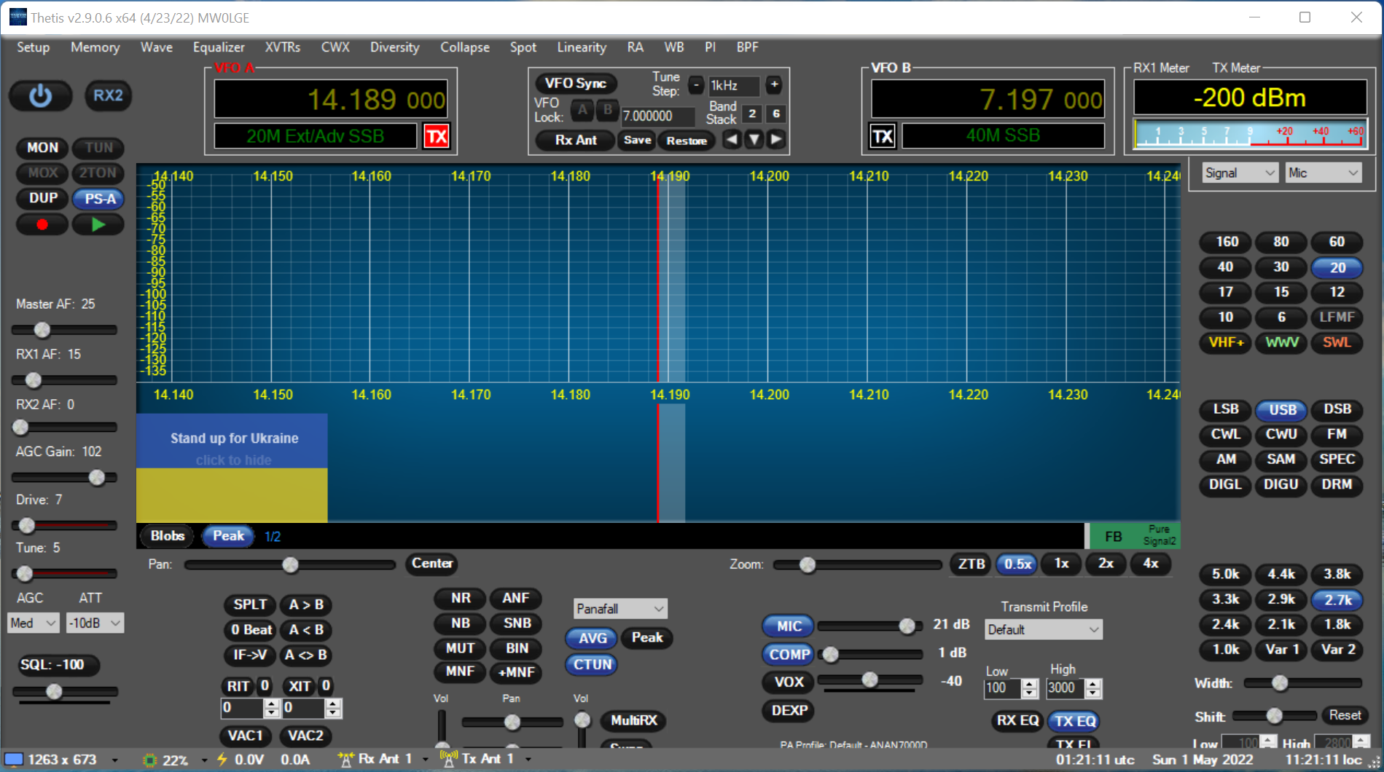Click the VFO A frequency display
Screen dimensions: 1384x772
331,99
